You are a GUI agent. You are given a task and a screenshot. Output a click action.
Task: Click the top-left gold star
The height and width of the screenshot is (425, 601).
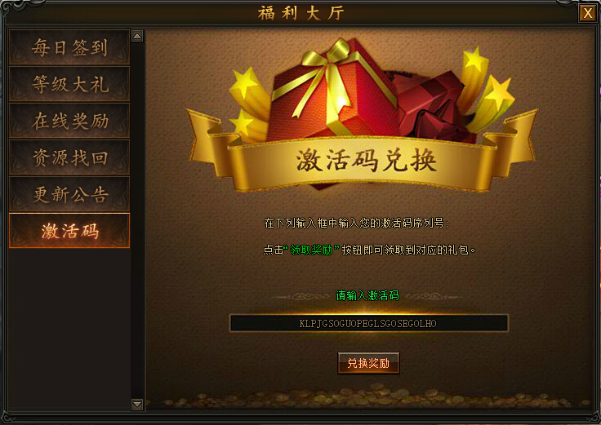[x=244, y=82]
